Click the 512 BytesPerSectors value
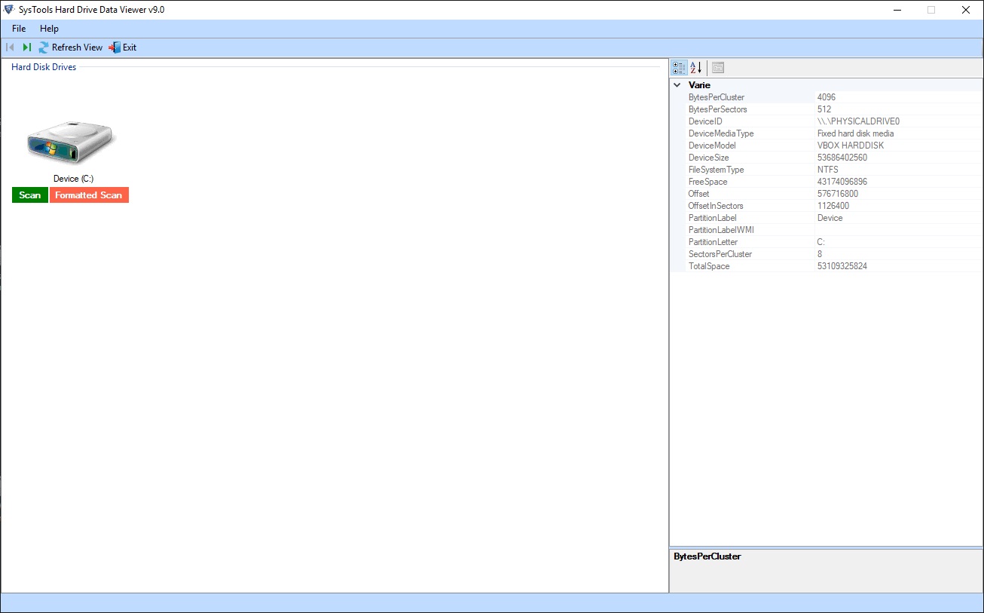Image resolution: width=984 pixels, height=613 pixels. click(x=824, y=109)
